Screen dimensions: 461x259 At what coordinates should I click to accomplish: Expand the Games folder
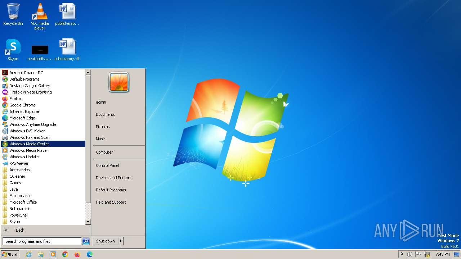43,183
